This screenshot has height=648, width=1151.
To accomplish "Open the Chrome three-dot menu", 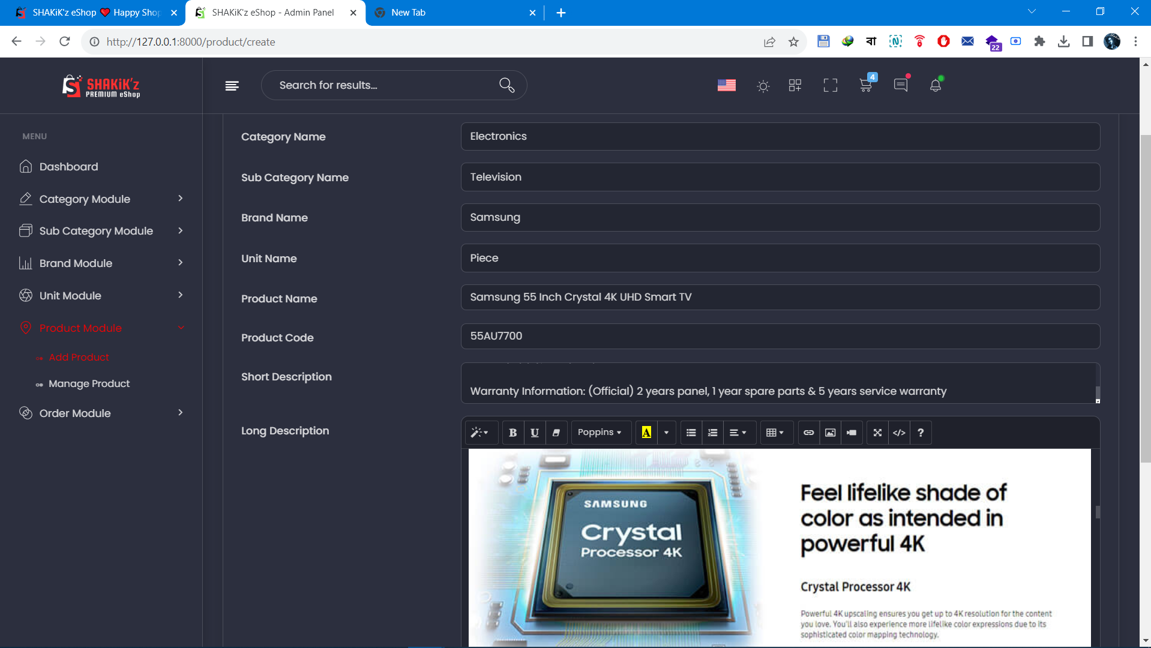I will (x=1135, y=41).
